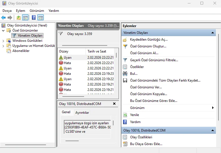Click the event list vertical scrollbar

click(116, 55)
